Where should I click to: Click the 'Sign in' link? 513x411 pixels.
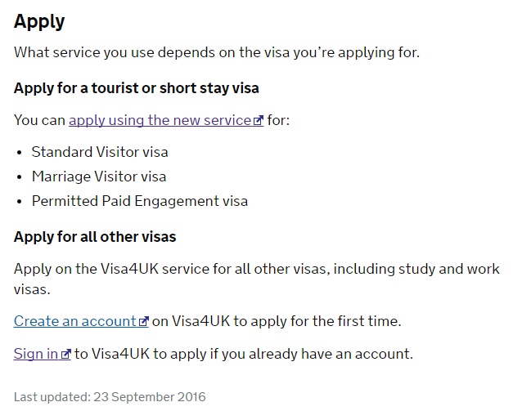43,354
